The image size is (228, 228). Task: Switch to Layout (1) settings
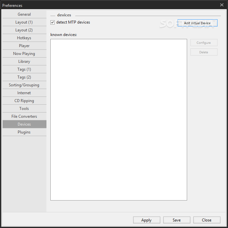coord(25,22)
